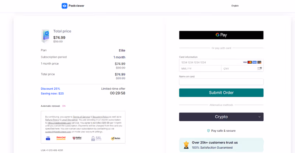Click the Verified by Visa badge

click(48, 139)
